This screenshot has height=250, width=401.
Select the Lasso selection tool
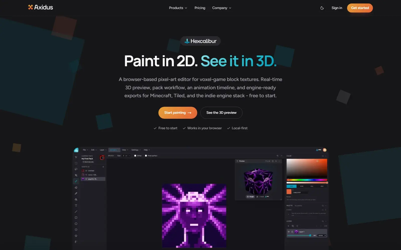(x=76, y=169)
